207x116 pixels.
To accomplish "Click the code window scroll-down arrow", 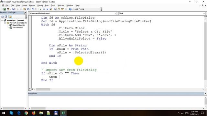I will (x=205, y=87).
